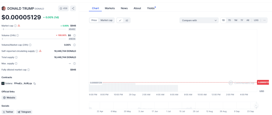Viewport: 272px width, 115px height.
Task: Show Self-reported circulating supply info icon
Action: [x=37, y=51]
